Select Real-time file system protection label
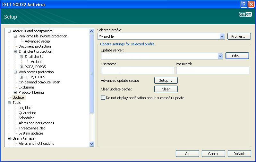The height and width of the screenshot is (162, 256). tap(43, 36)
